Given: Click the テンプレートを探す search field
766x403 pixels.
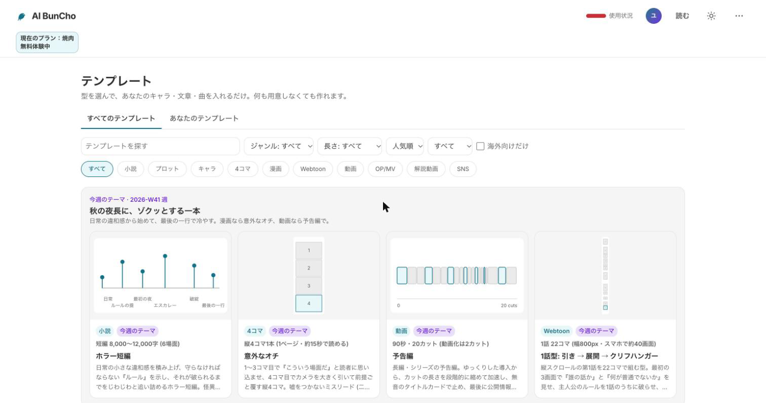Looking at the screenshot, I should point(161,146).
